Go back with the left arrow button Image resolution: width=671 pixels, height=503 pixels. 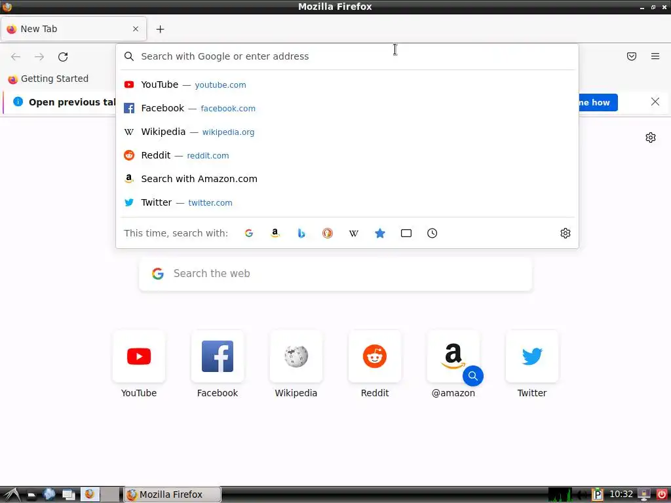pyautogui.click(x=16, y=56)
